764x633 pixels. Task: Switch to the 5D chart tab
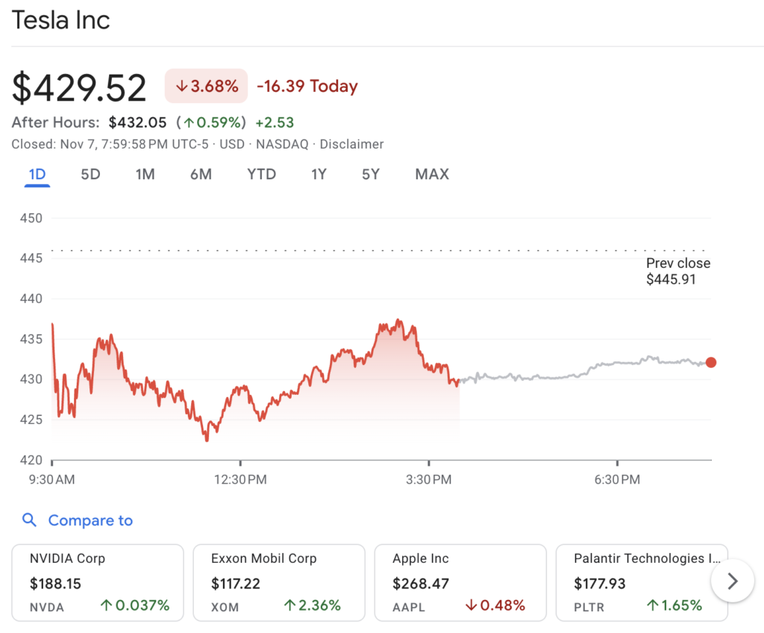click(x=90, y=174)
